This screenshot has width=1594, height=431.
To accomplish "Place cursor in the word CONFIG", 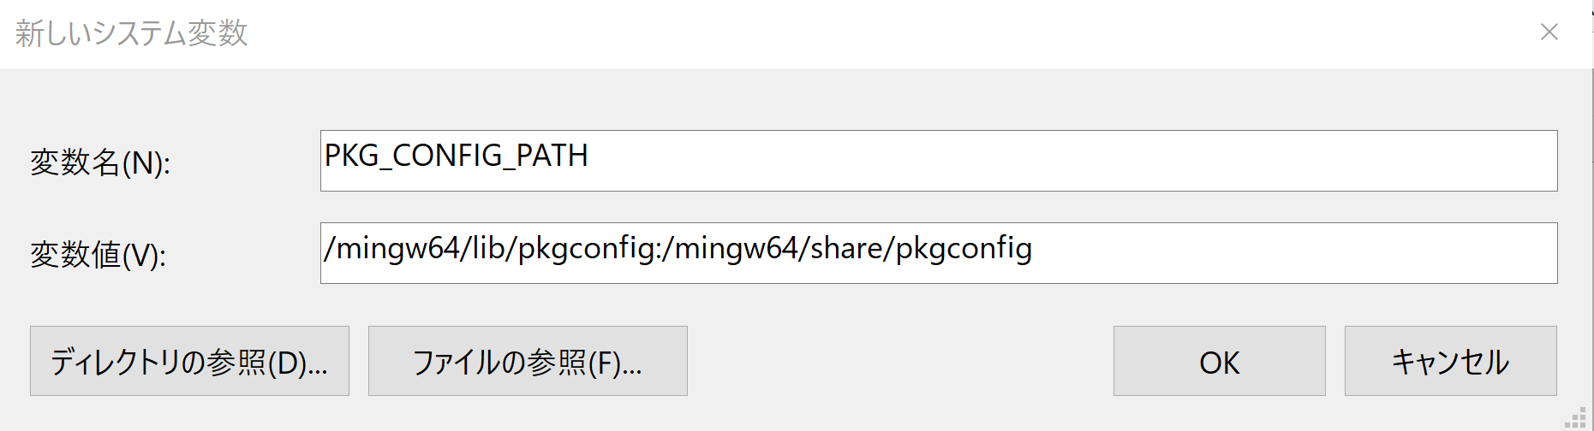I will coord(447,156).
